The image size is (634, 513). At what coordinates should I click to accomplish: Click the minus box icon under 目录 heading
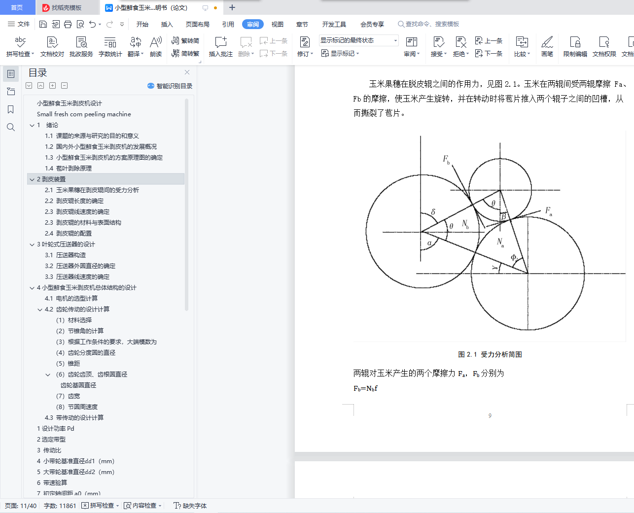click(x=65, y=86)
